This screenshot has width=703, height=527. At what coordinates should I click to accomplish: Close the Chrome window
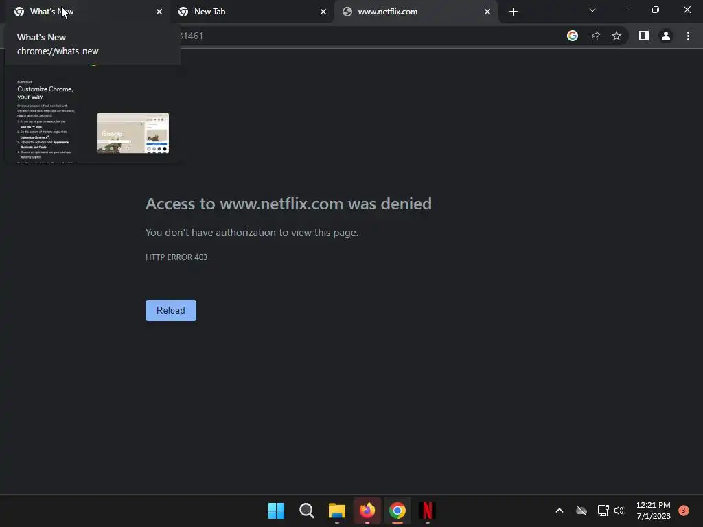[687, 10]
